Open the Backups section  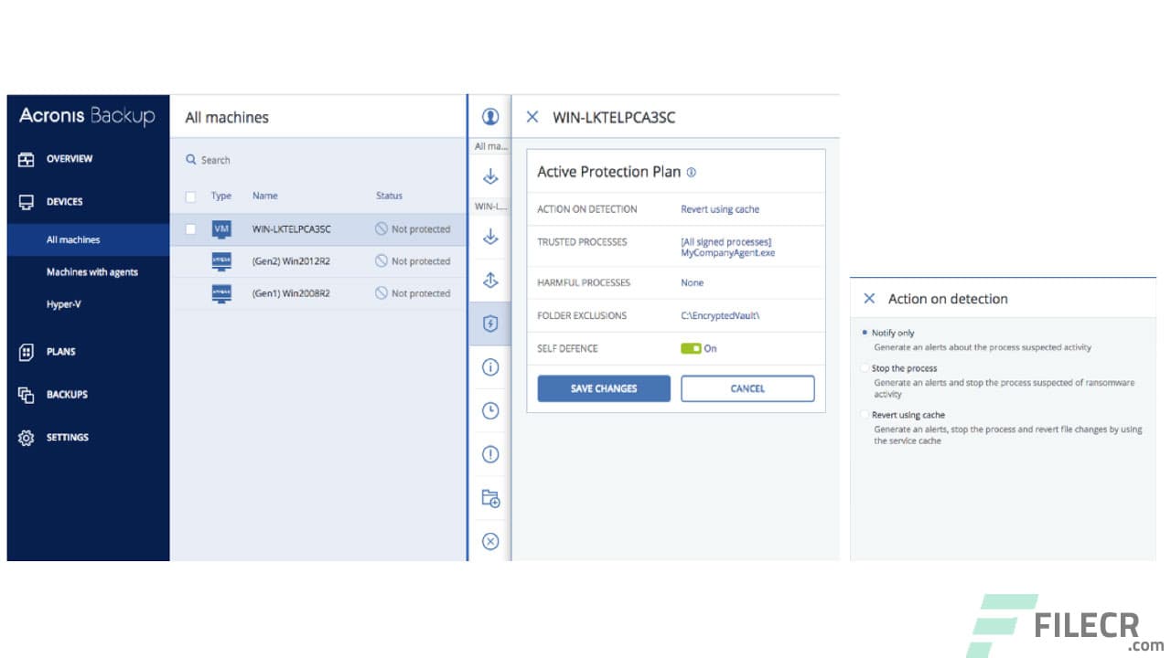[x=67, y=394]
